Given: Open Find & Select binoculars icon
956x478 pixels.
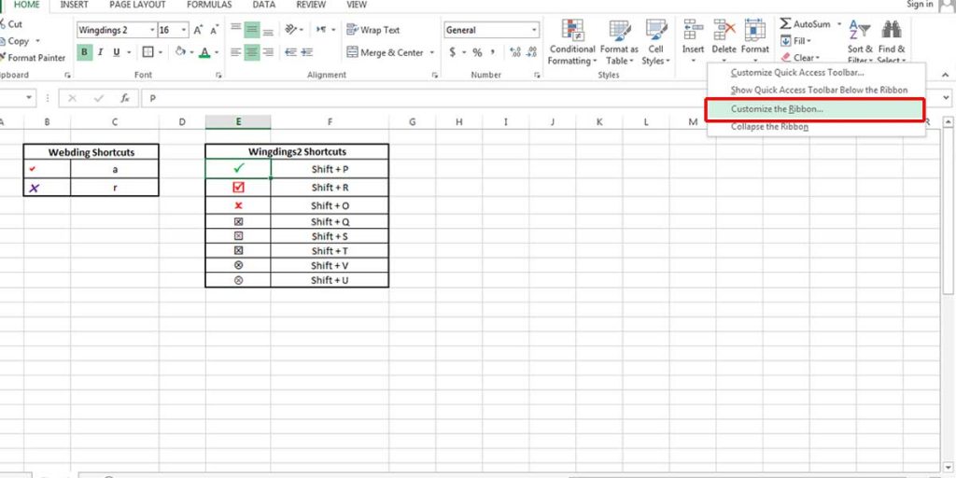Looking at the screenshot, I should (x=892, y=31).
